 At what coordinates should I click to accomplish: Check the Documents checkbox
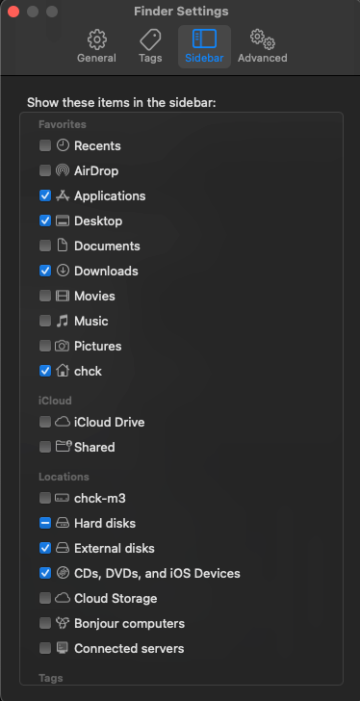tap(45, 246)
